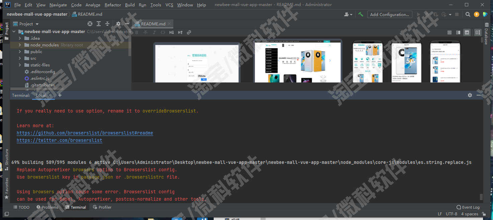Expand all in Project panel
The width and height of the screenshot is (493, 220).
point(99,24)
